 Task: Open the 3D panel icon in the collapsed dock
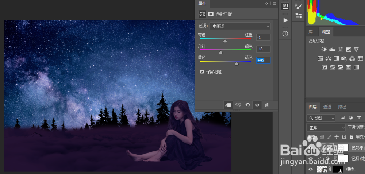(285, 6)
